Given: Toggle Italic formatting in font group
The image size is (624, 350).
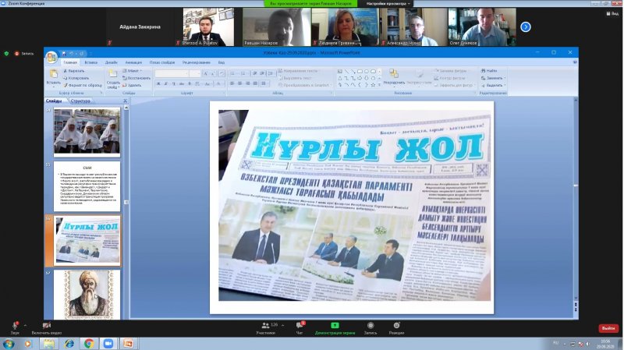Looking at the screenshot, I should [x=166, y=83].
